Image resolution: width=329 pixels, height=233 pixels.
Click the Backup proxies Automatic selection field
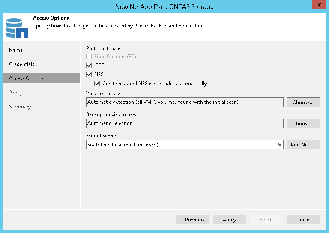tap(185, 124)
